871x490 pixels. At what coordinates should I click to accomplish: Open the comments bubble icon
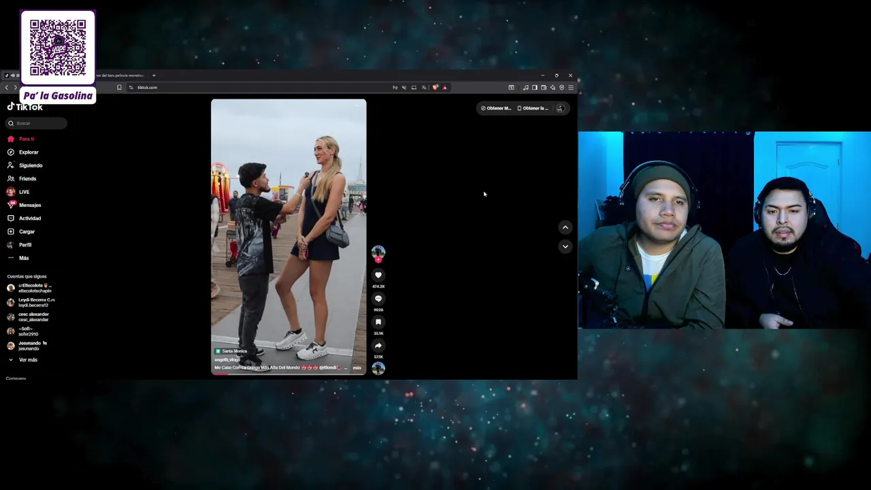tap(378, 299)
